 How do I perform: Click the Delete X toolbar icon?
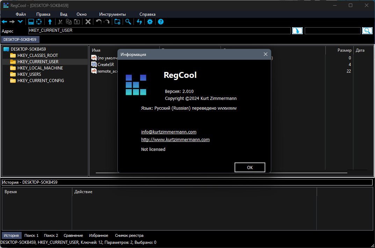tap(88, 22)
